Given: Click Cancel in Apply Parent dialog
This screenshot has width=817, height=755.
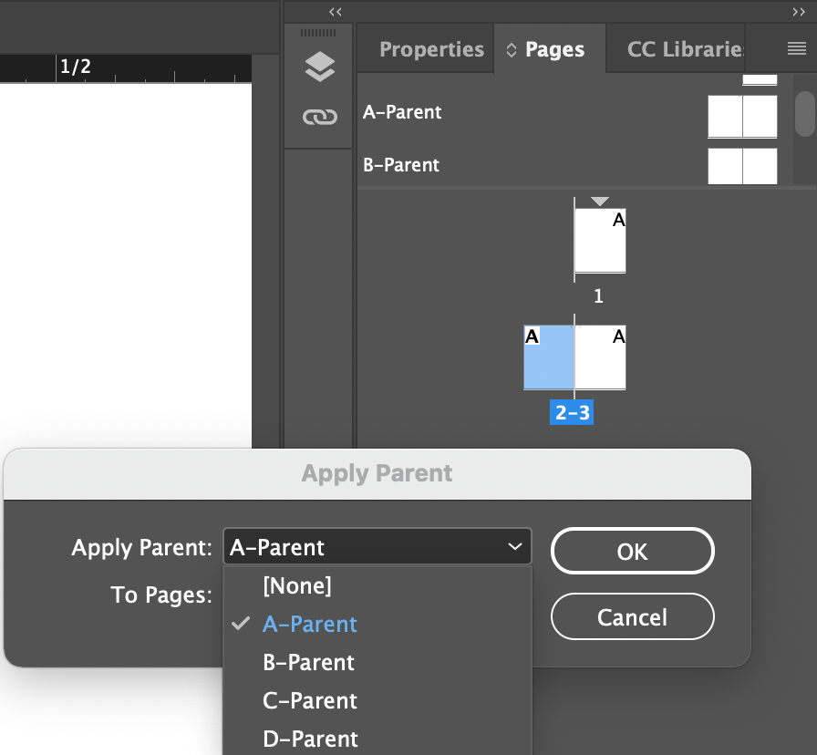Looking at the screenshot, I should pos(632,617).
